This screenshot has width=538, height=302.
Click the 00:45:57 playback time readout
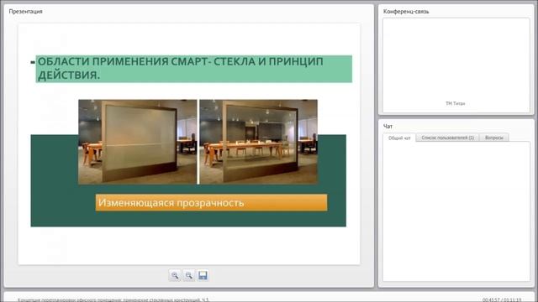click(x=491, y=300)
